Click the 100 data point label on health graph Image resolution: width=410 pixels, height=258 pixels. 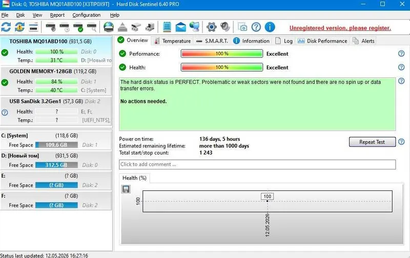coord(267,197)
